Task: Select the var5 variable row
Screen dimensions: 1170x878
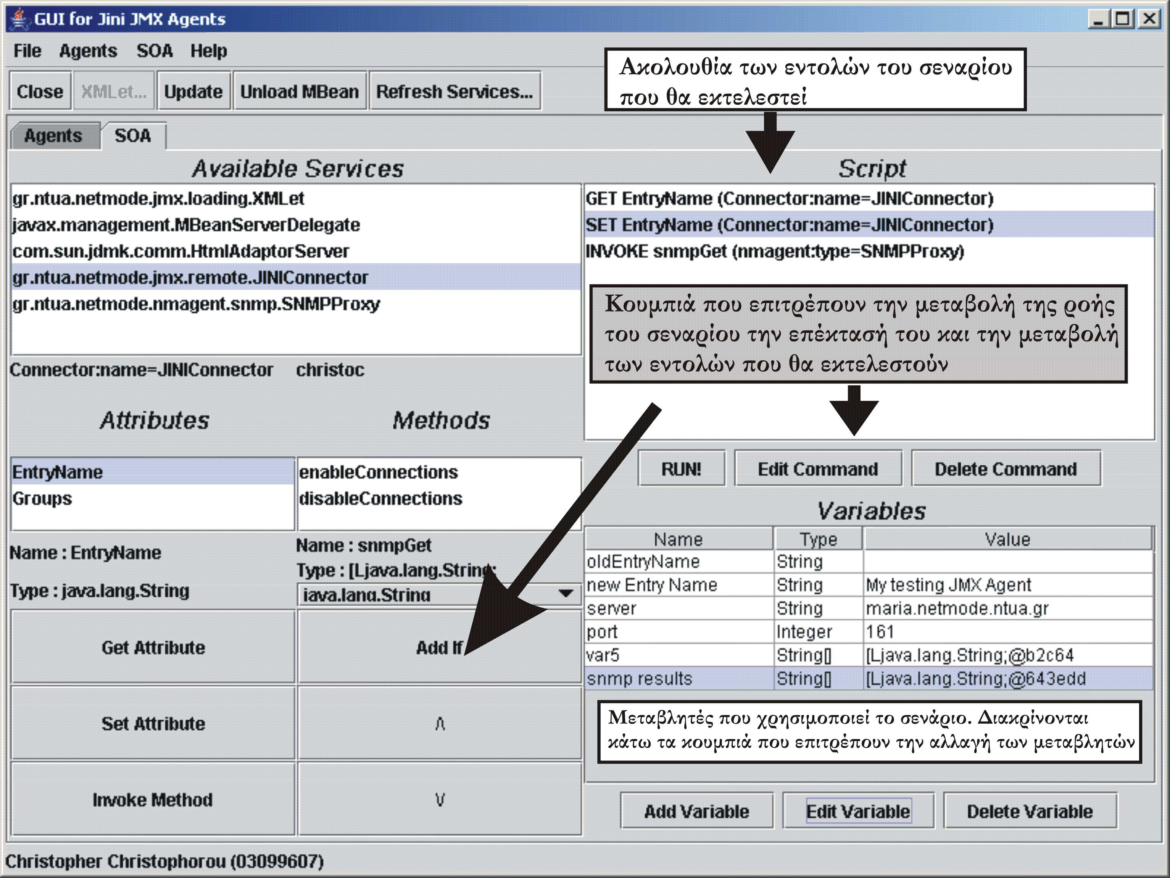Action: click(x=869, y=655)
